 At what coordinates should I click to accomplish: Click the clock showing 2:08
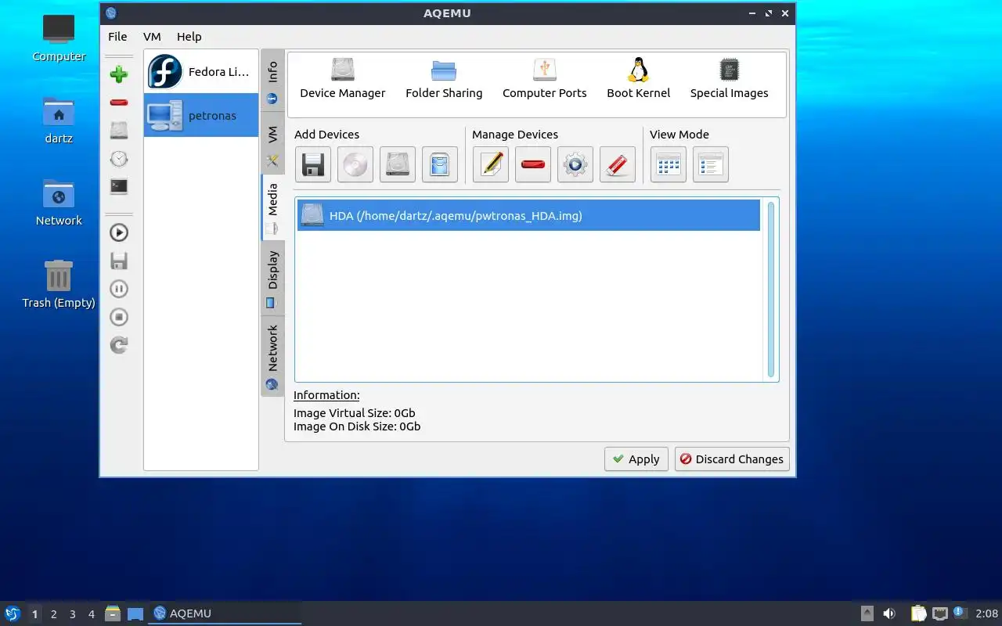point(986,613)
